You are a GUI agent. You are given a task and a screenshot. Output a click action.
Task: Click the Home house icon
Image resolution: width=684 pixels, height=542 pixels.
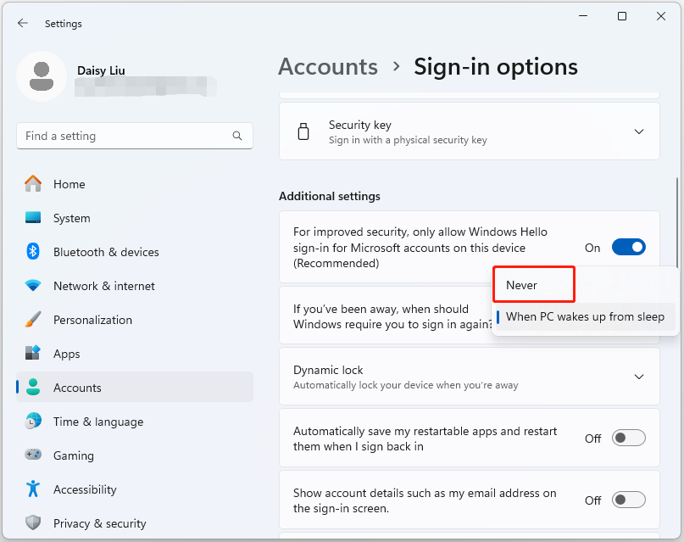(x=33, y=184)
